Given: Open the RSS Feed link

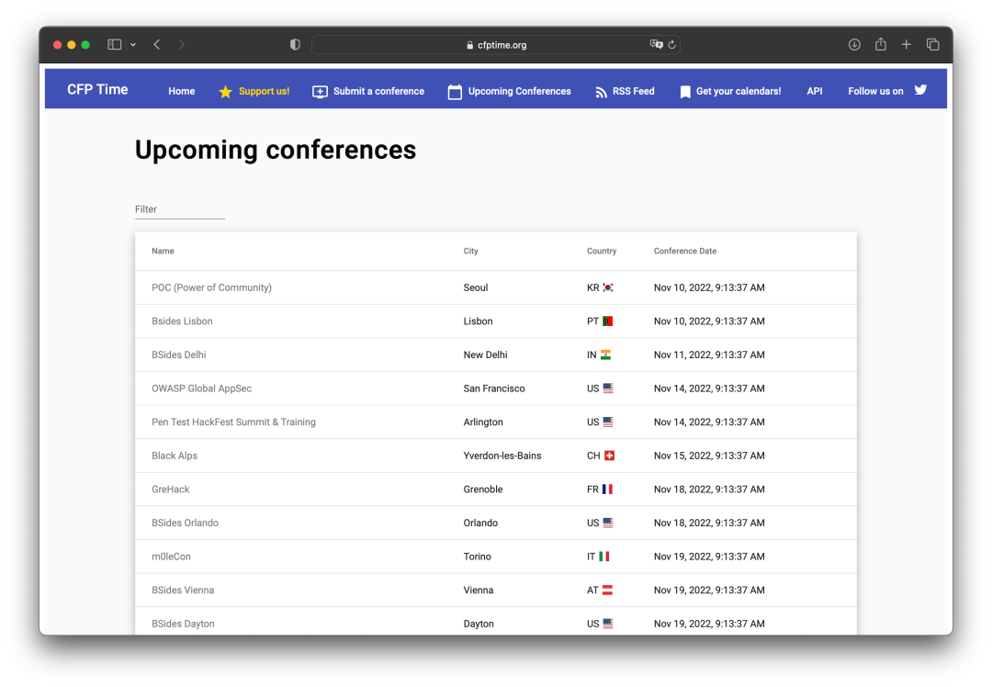Looking at the screenshot, I should pyautogui.click(x=633, y=91).
